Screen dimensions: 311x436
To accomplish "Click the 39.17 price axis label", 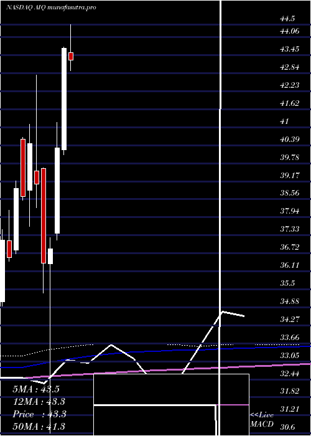I will click(x=290, y=175).
